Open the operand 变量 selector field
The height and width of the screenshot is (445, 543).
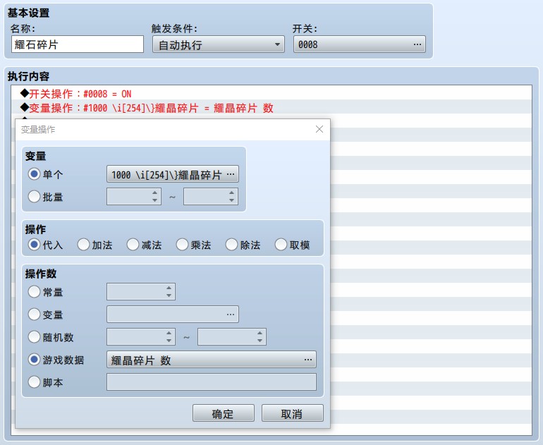click(173, 314)
